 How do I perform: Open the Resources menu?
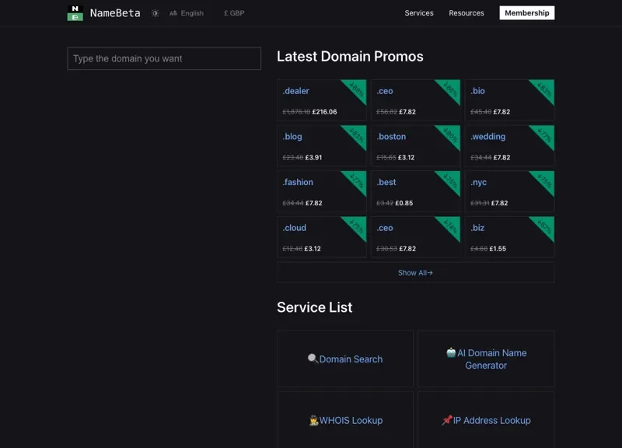[465, 12]
